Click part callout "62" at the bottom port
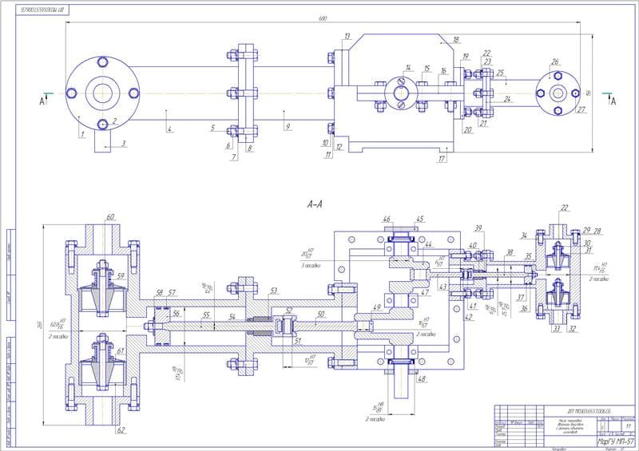 pyautogui.click(x=121, y=429)
